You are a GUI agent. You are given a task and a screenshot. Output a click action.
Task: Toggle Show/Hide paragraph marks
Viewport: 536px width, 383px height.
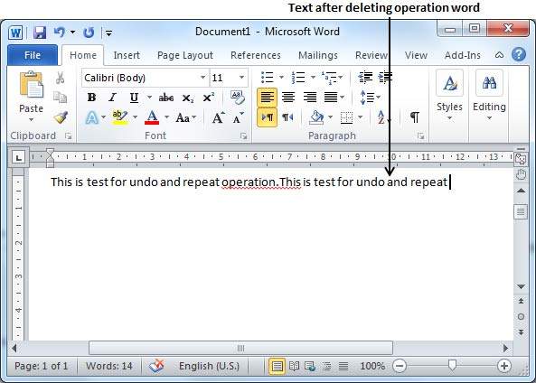click(415, 117)
